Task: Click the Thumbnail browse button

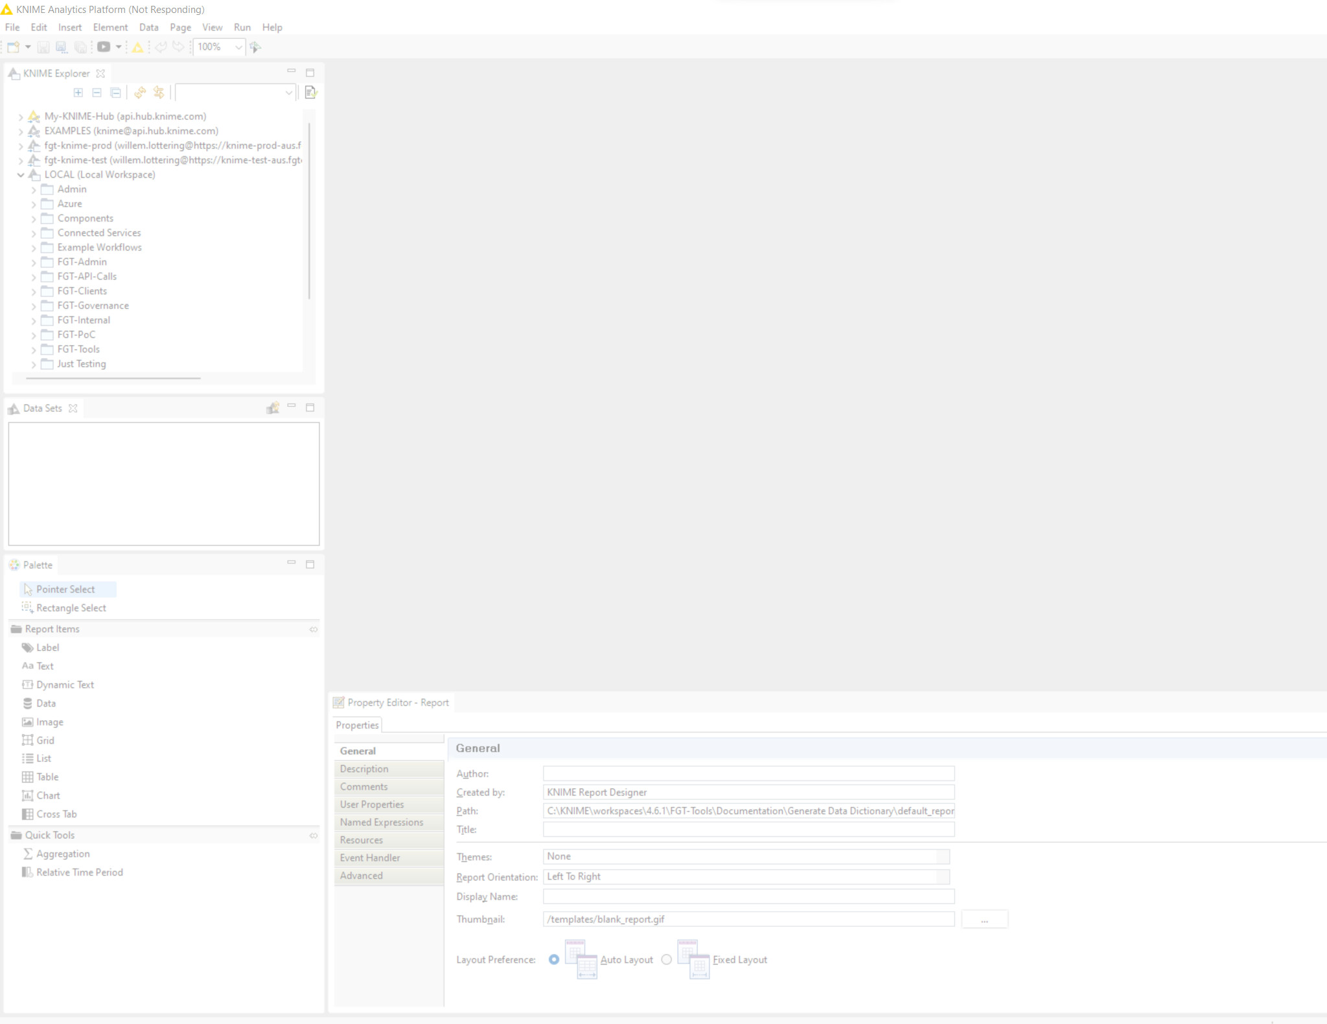Action: [984, 920]
